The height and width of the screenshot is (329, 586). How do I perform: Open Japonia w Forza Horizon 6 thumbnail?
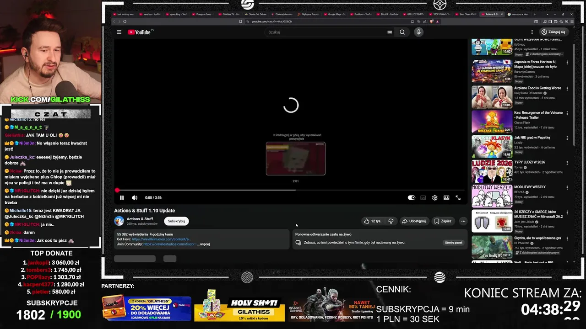pyautogui.click(x=492, y=70)
